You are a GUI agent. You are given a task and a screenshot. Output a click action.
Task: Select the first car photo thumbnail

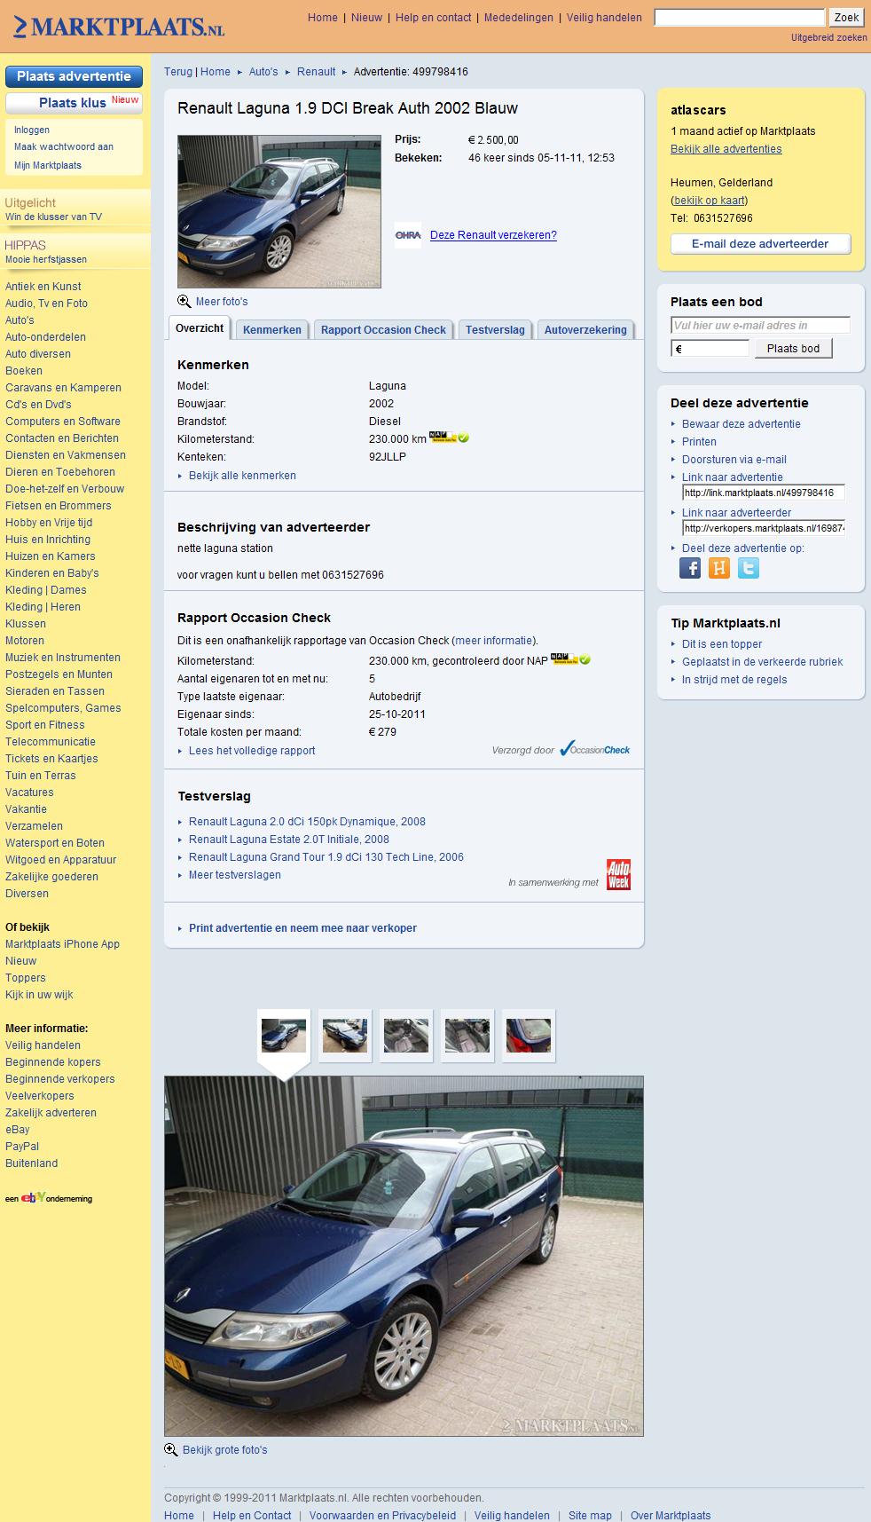point(284,1035)
